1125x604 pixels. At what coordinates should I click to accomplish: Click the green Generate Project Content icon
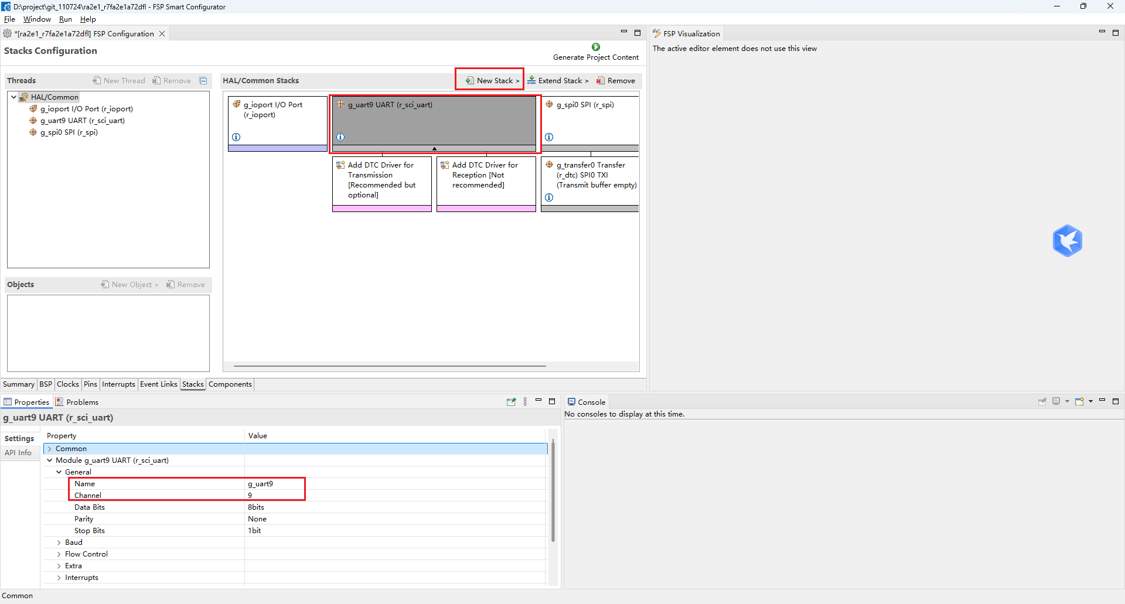pyautogui.click(x=596, y=47)
